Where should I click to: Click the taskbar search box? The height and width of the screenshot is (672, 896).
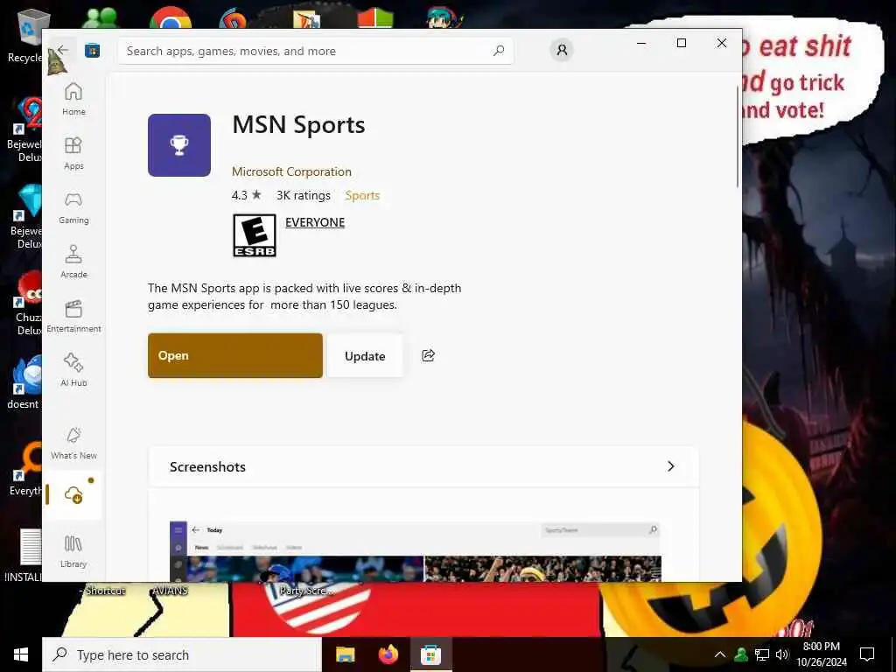(x=182, y=654)
